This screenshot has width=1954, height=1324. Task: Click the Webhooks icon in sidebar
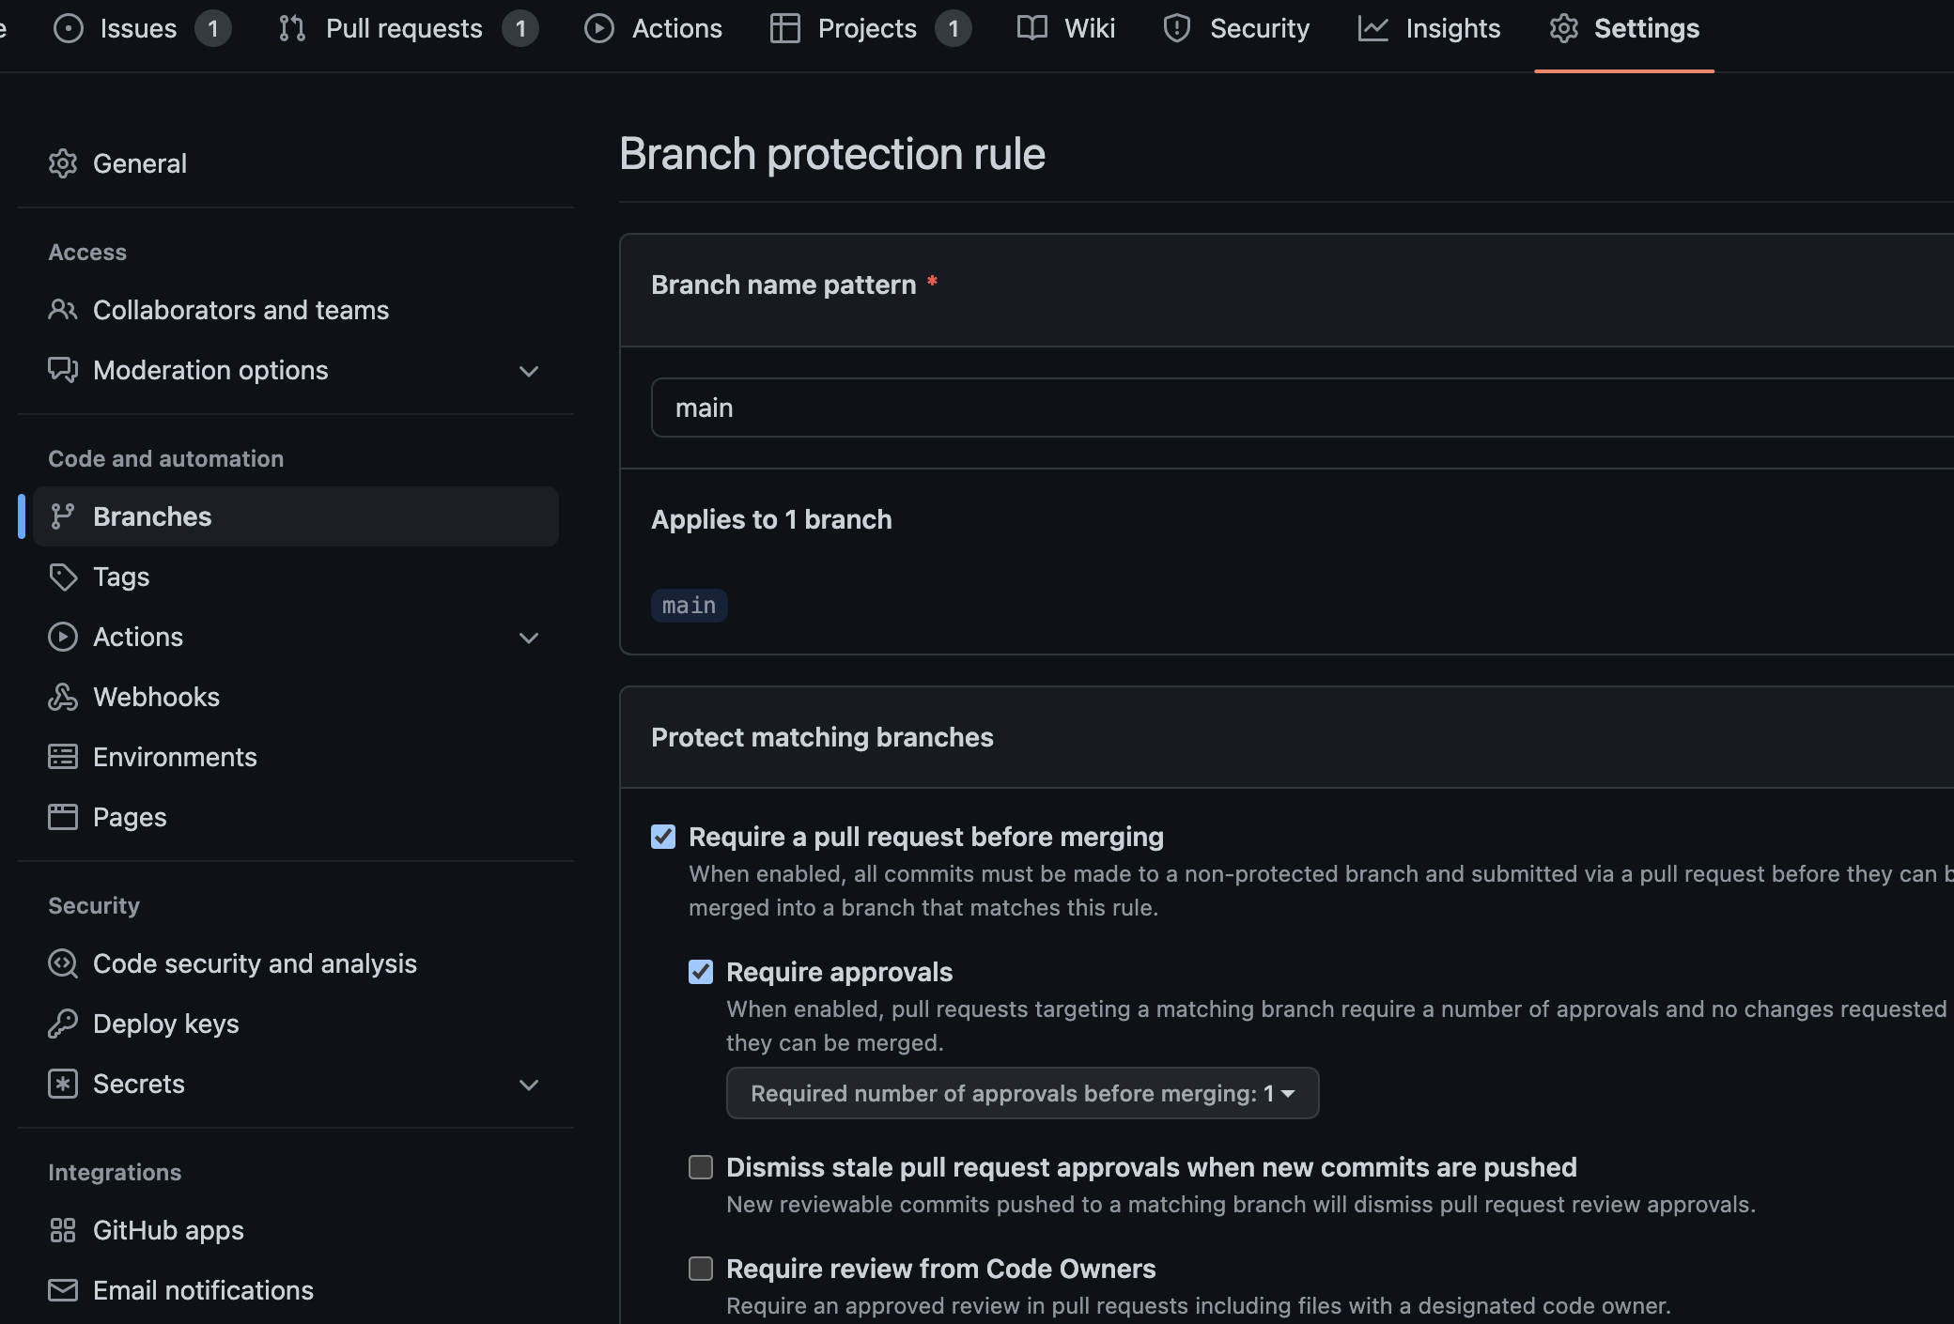[63, 697]
